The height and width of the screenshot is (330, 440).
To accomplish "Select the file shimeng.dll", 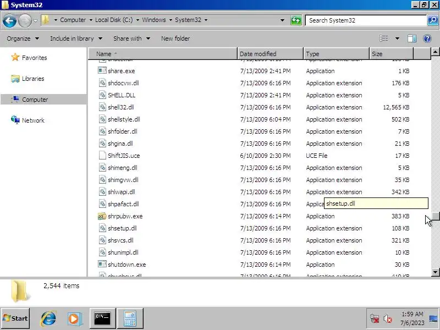I will pos(122,168).
